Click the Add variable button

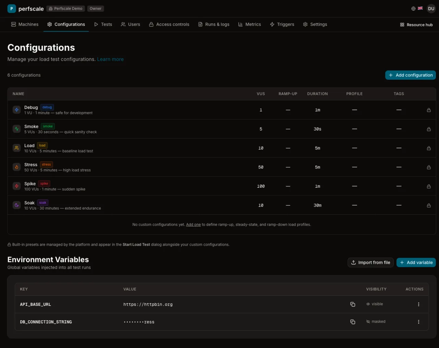[x=416, y=262]
